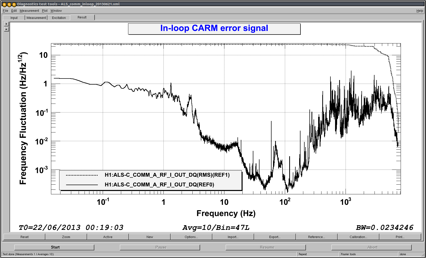Click the Zoom button
Viewport: 426px width, 258px height.
(66, 237)
